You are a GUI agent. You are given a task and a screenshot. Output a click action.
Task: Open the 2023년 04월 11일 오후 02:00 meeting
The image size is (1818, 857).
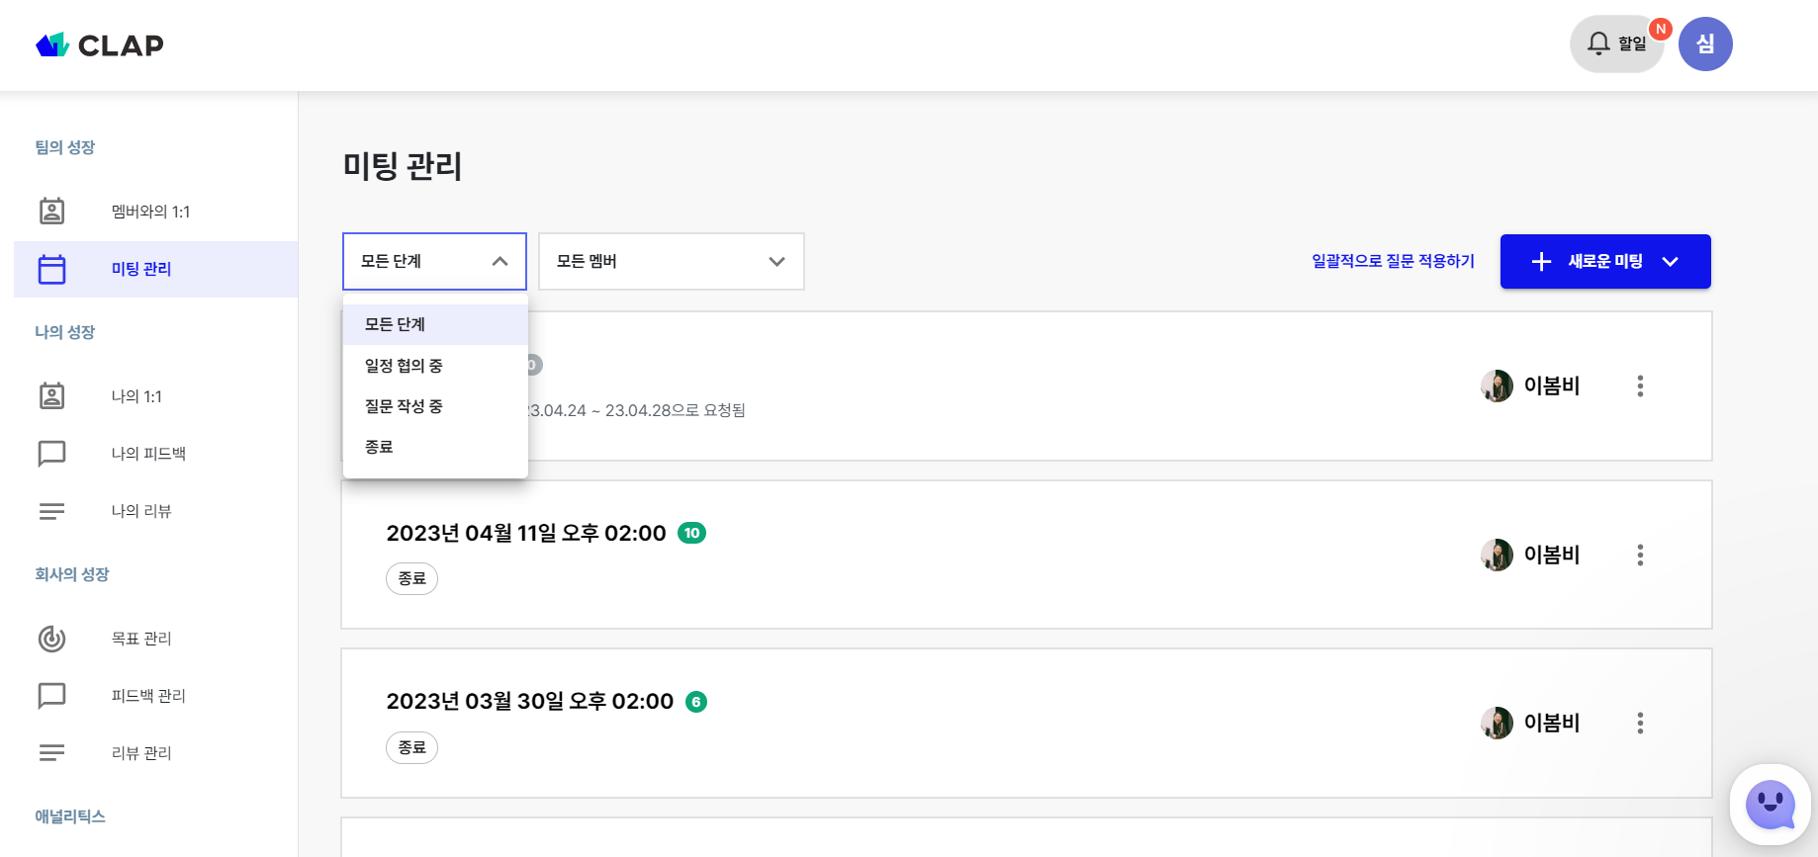pos(526,533)
